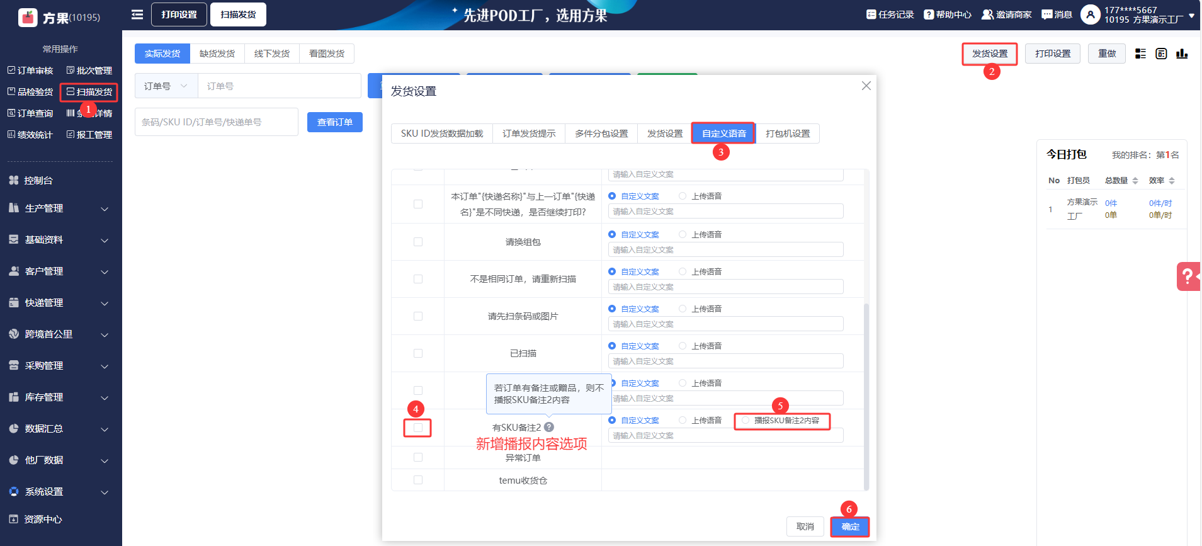Image resolution: width=1202 pixels, height=546 pixels.
Task: Switch to the 缺货发货 tab
Action: 217,54
